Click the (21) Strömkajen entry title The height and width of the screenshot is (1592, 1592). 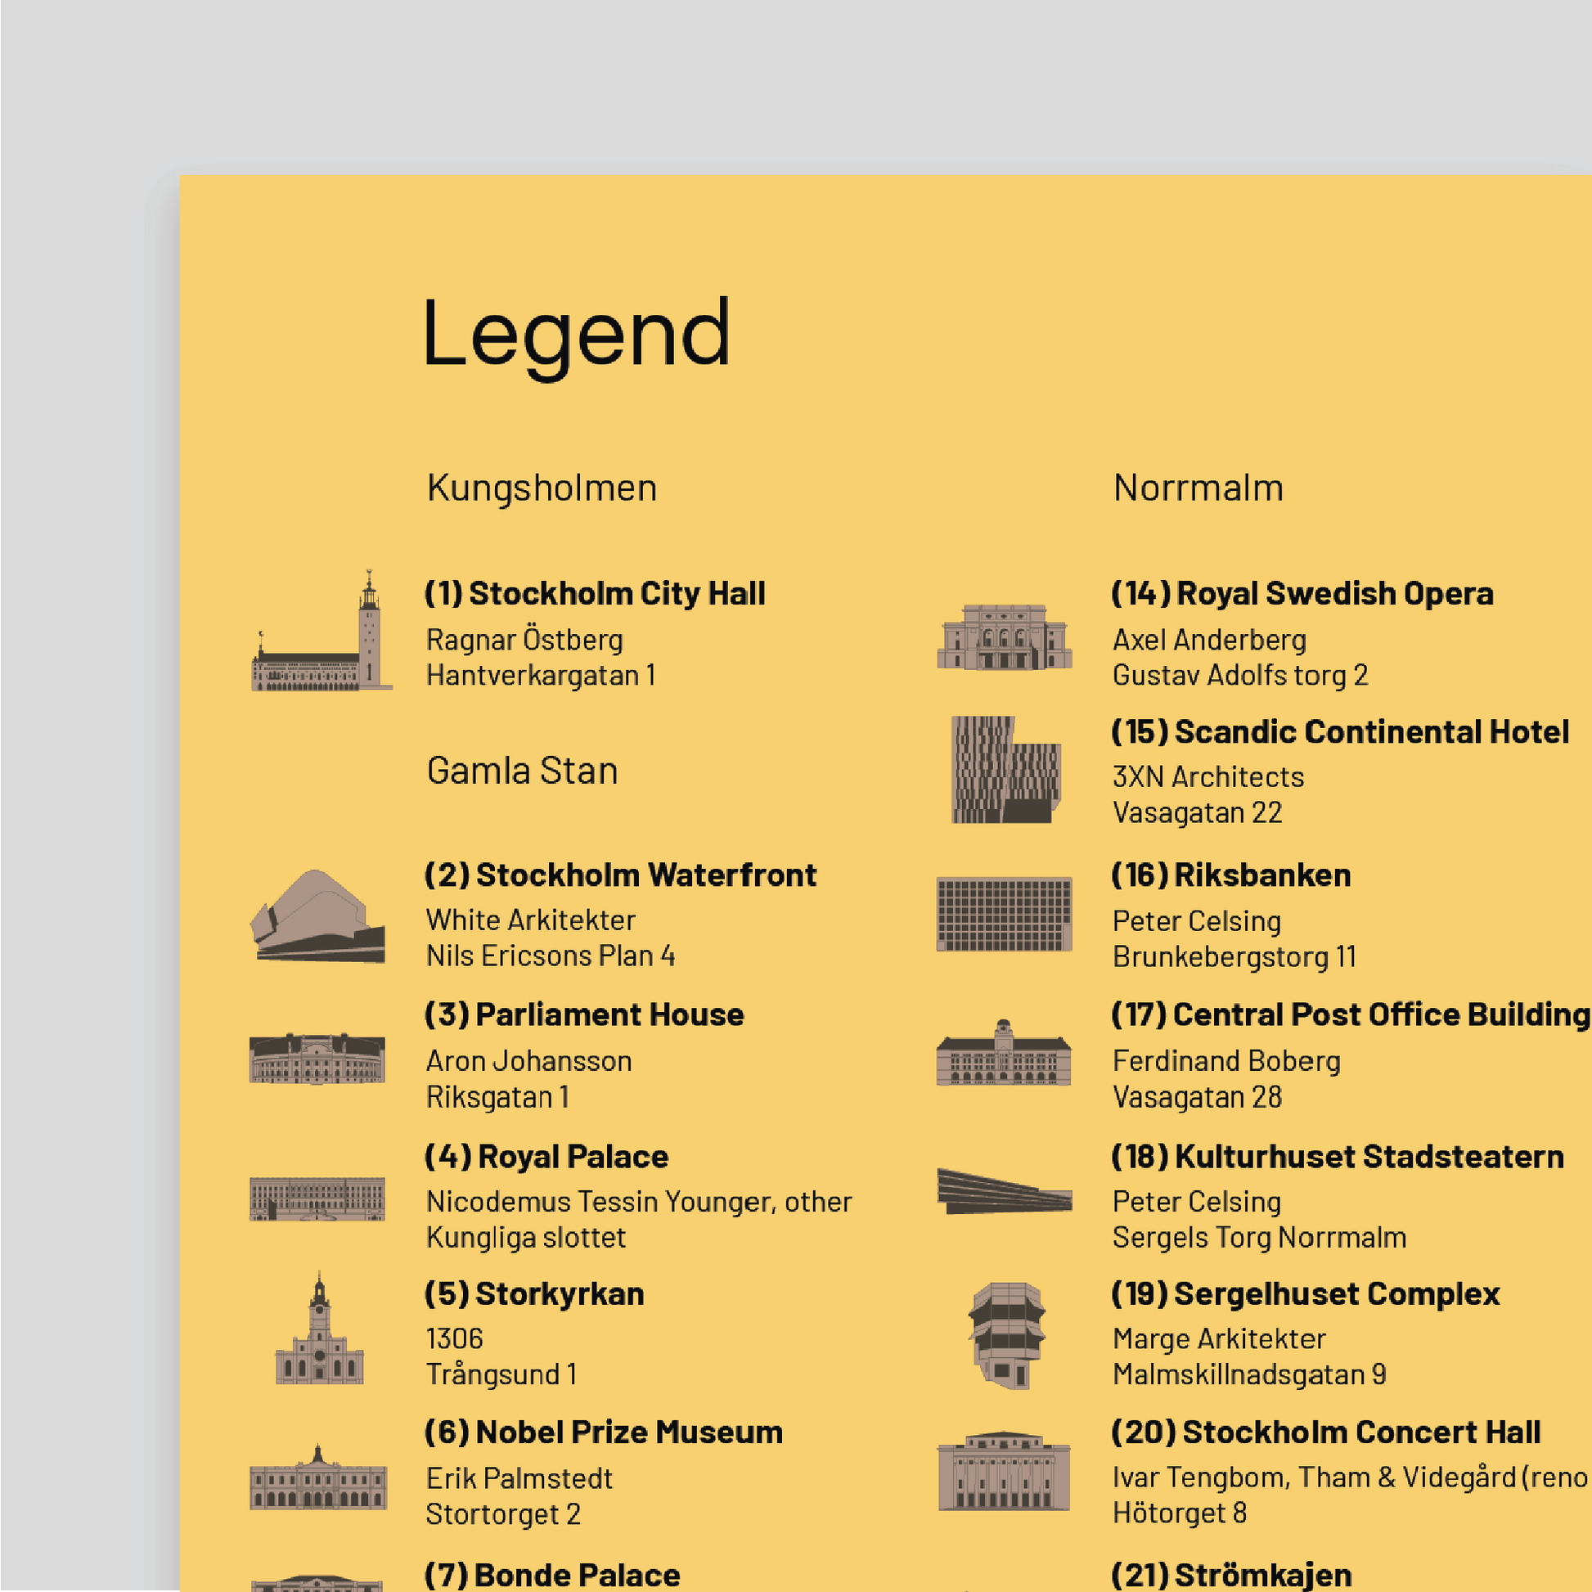tap(1231, 1575)
